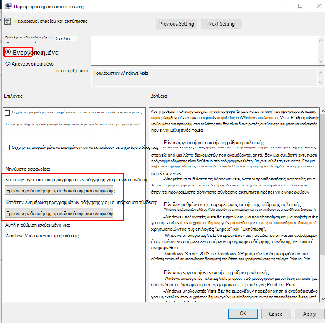The height and width of the screenshot is (323, 325).
Task: Close the dialog window
Action: pos(319,6)
